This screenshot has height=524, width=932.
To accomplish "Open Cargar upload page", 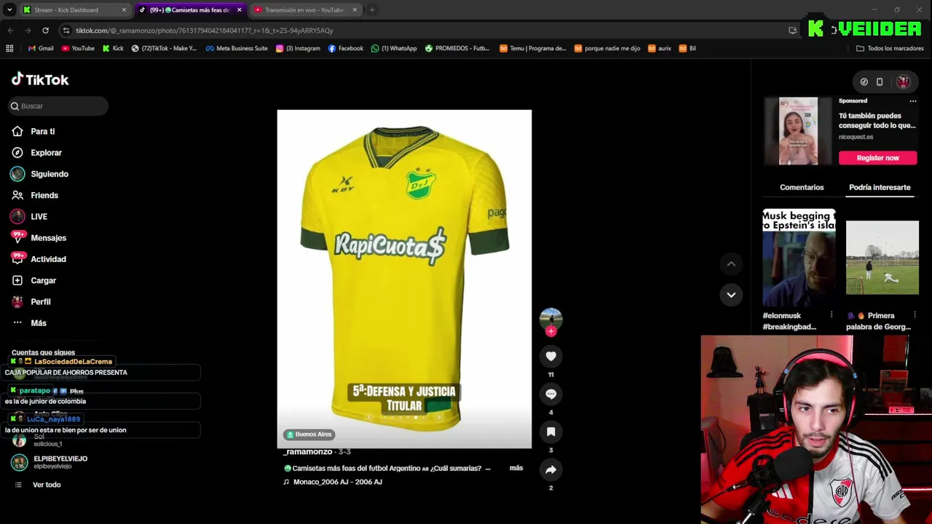I will coord(33,280).
